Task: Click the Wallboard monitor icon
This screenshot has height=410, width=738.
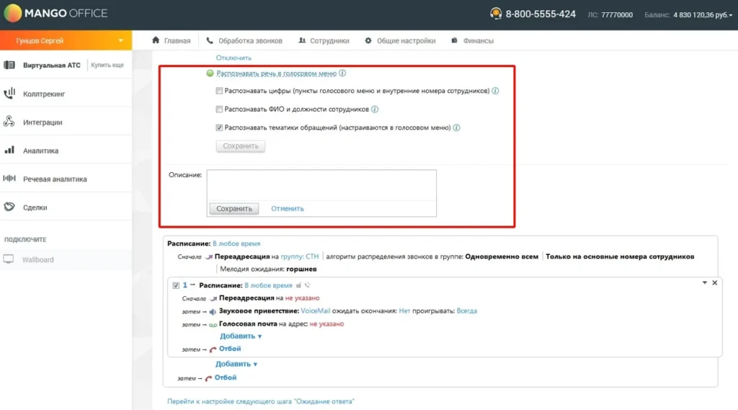Action: tap(9, 259)
